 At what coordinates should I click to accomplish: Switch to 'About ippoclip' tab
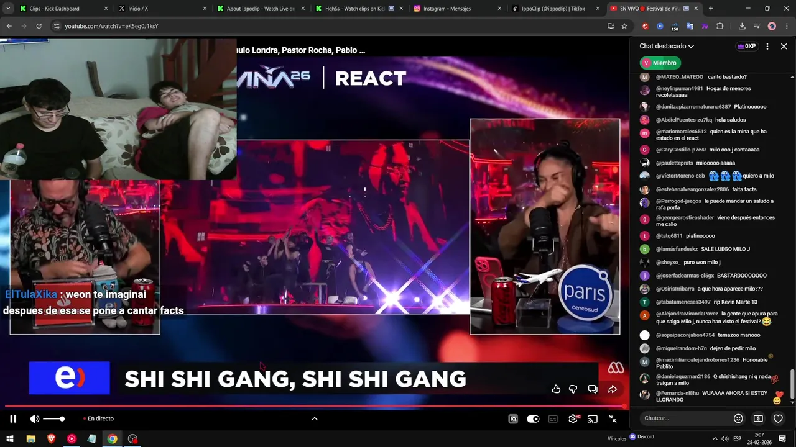tap(261, 9)
